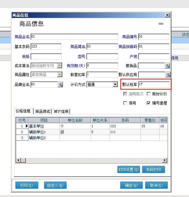Toggle the 停用 checkbox
189x197 pixels.
point(125,103)
